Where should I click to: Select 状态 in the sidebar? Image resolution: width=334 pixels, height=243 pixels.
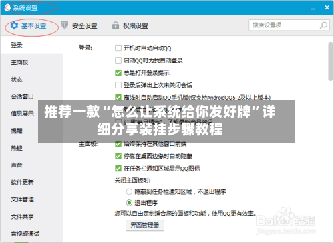[31, 80]
